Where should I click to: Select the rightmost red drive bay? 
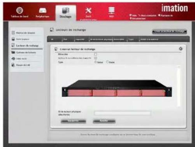[x=154, y=93]
